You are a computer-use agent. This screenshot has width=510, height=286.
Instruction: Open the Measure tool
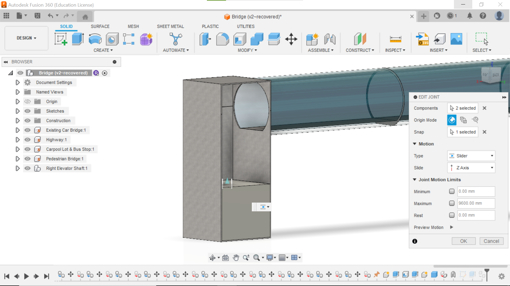(395, 39)
